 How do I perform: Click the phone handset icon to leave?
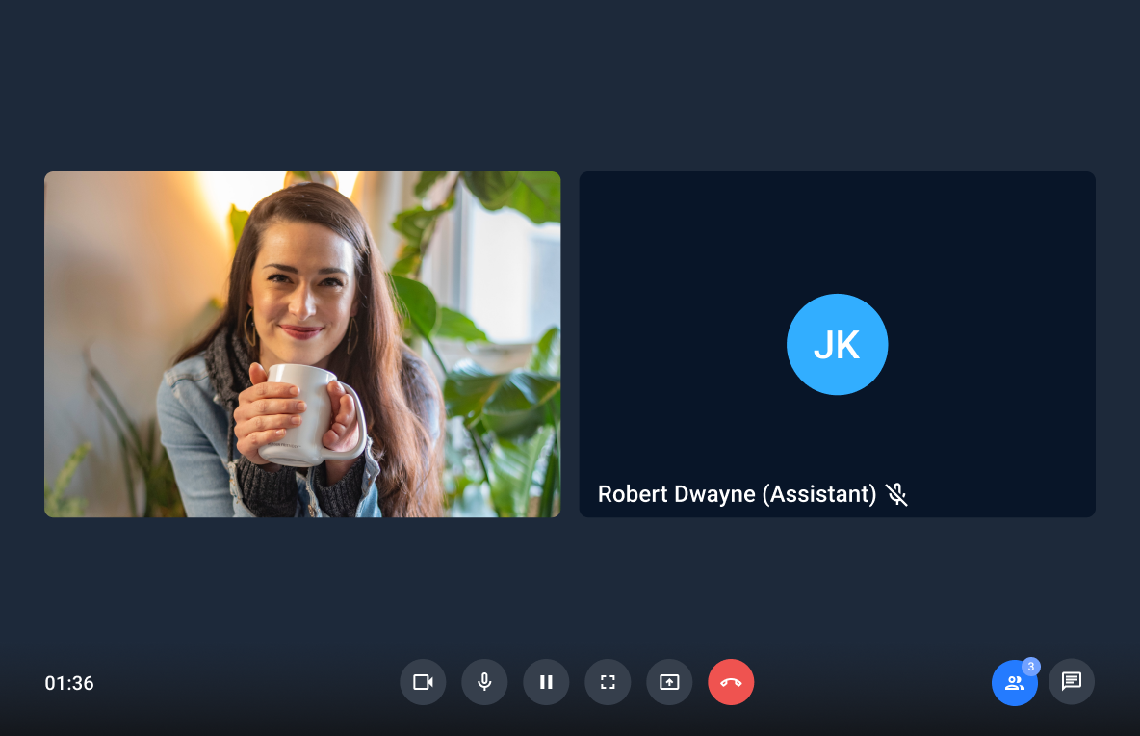point(731,682)
